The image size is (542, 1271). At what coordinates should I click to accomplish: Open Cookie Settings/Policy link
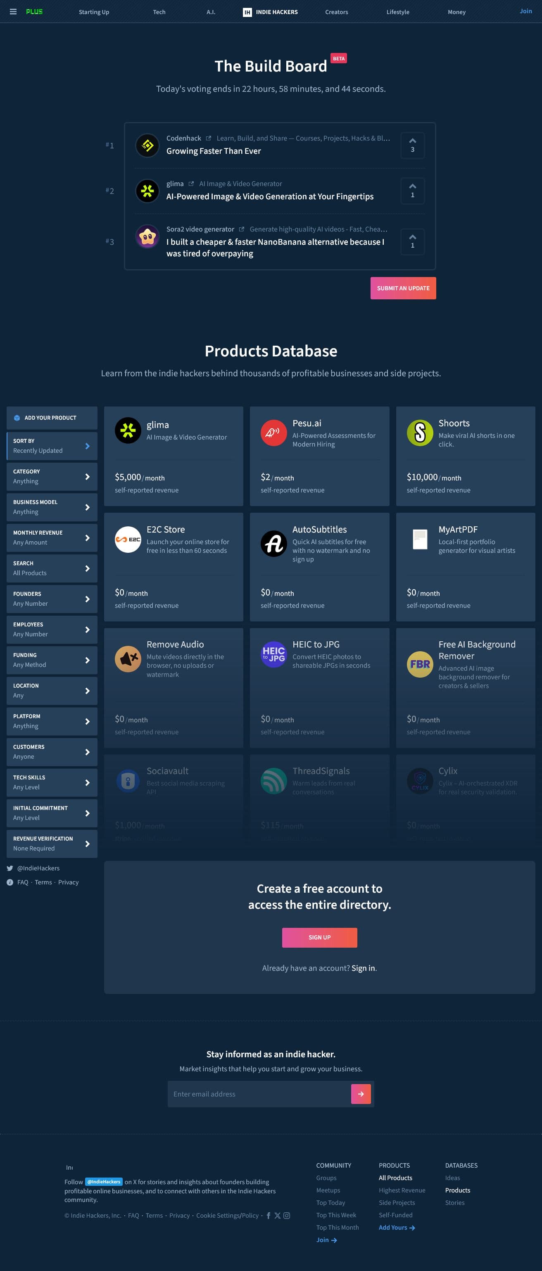(x=227, y=1215)
